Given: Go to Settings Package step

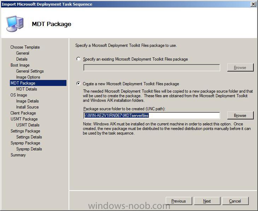Looking at the screenshot, I should pyautogui.click(x=25, y=131).
